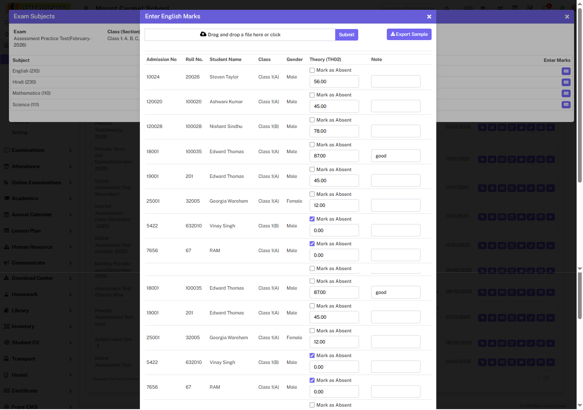Image resolution: width=583 pixels, height=410 pixels.
Task: Open enter marks icon for Hindi row
Action: click(566, 82)
